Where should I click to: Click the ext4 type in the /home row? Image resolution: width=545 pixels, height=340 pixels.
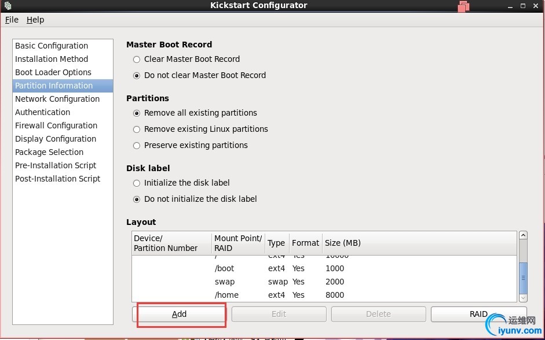point(277,295)
